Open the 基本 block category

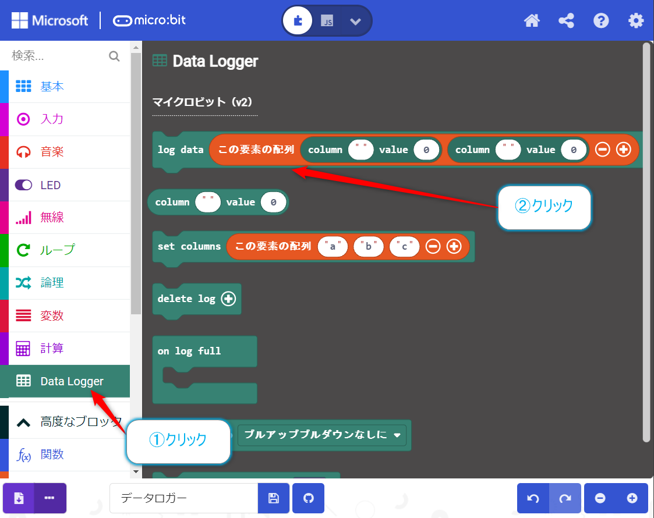(x=65, y=86)
